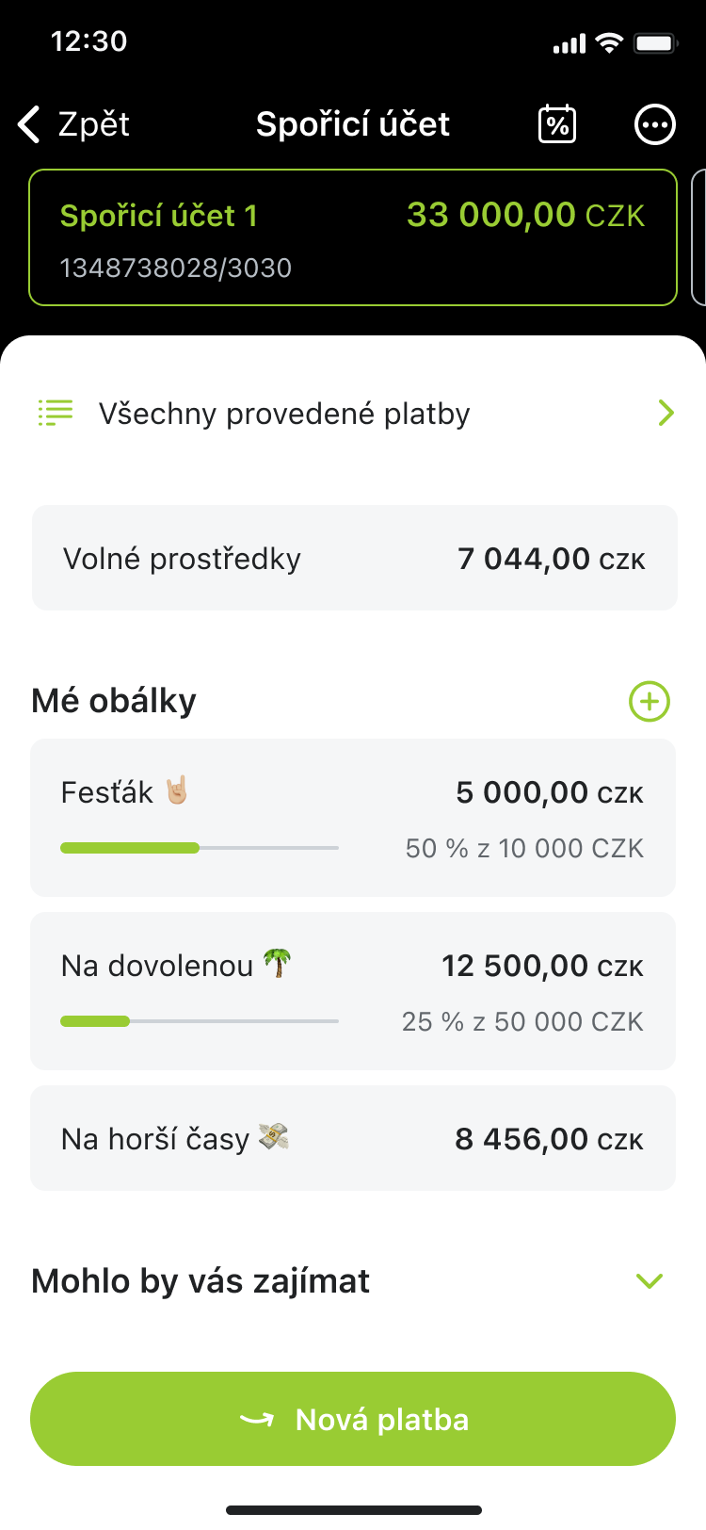Viewport: 706px width, 1530px height.
Task: Tap the battery indicator in status bar
Action: point(655,42)
